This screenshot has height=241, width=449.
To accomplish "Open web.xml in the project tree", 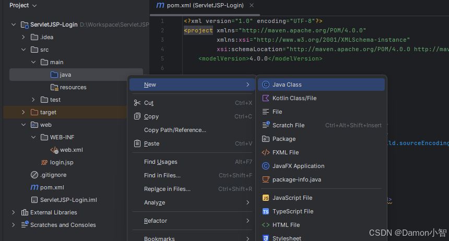I will [x=71, y=150].
